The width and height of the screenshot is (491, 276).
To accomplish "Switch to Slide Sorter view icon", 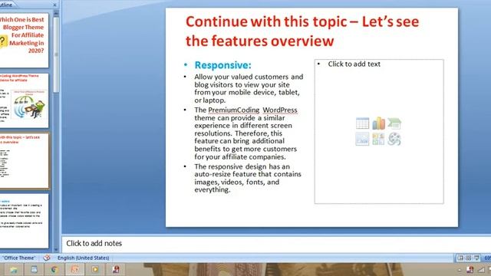I will click(x=469, y=258).
